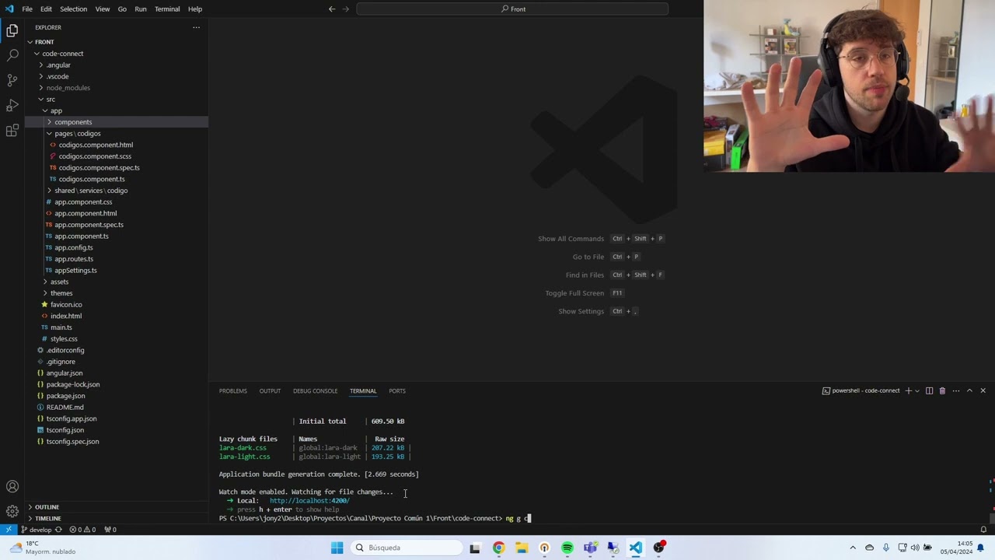Image resolution: width=995 pixels, height=560 pixels.
Task: Open remote window indicator in status bar
Action: click(9, 530)
